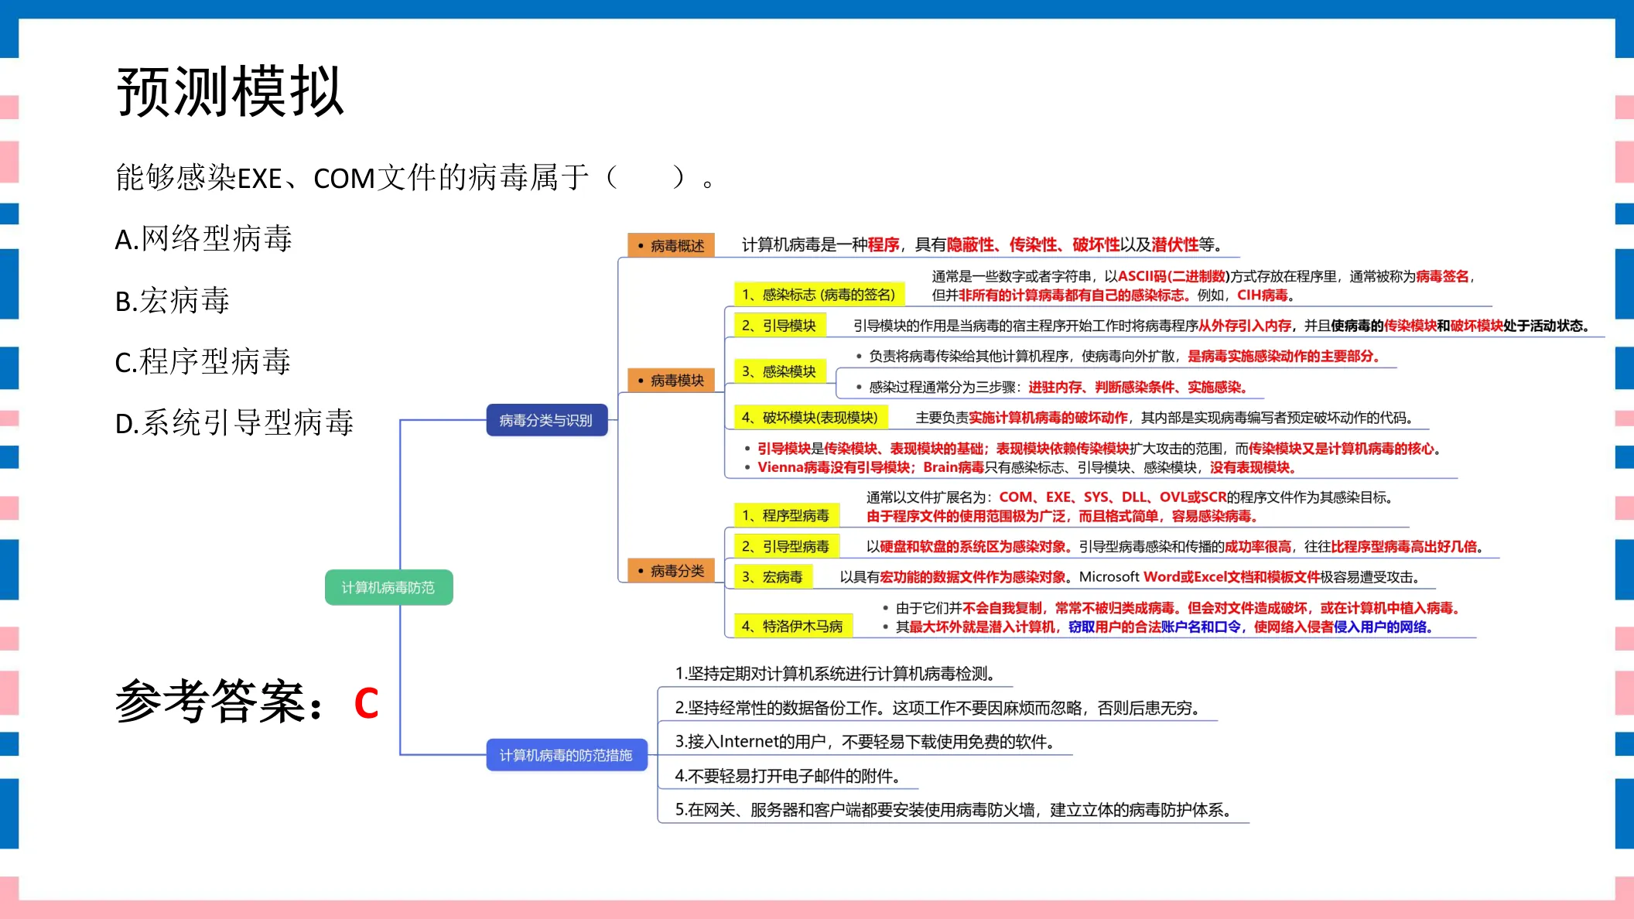Click the text listing COM、EXE、SYS、DLL extensions
The height and width of the screenshot is (919, 1634).
click(1129, 497)
